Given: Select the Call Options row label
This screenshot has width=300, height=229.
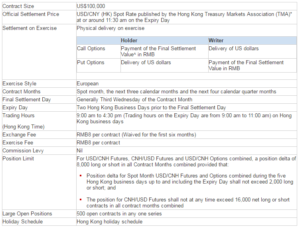Looking at the screenshot, I should pos(91,49).
